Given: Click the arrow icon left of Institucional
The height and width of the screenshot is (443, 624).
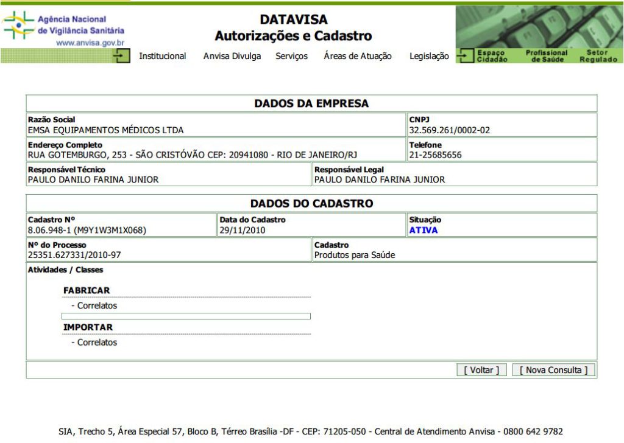Looking at the screenshot, I should (122, 56).
